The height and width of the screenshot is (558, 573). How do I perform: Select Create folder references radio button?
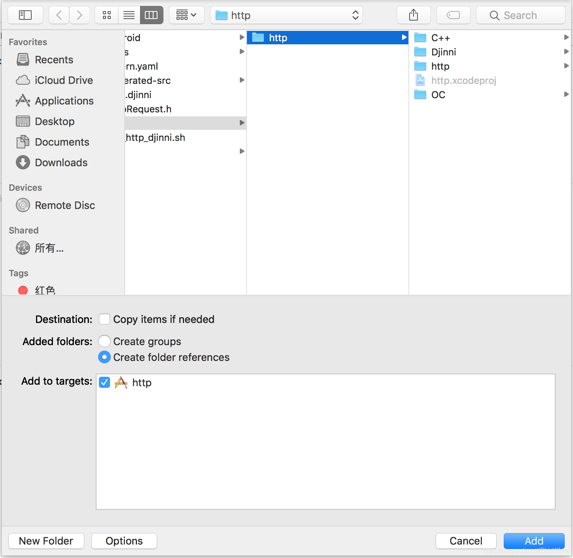click(104, 357)
